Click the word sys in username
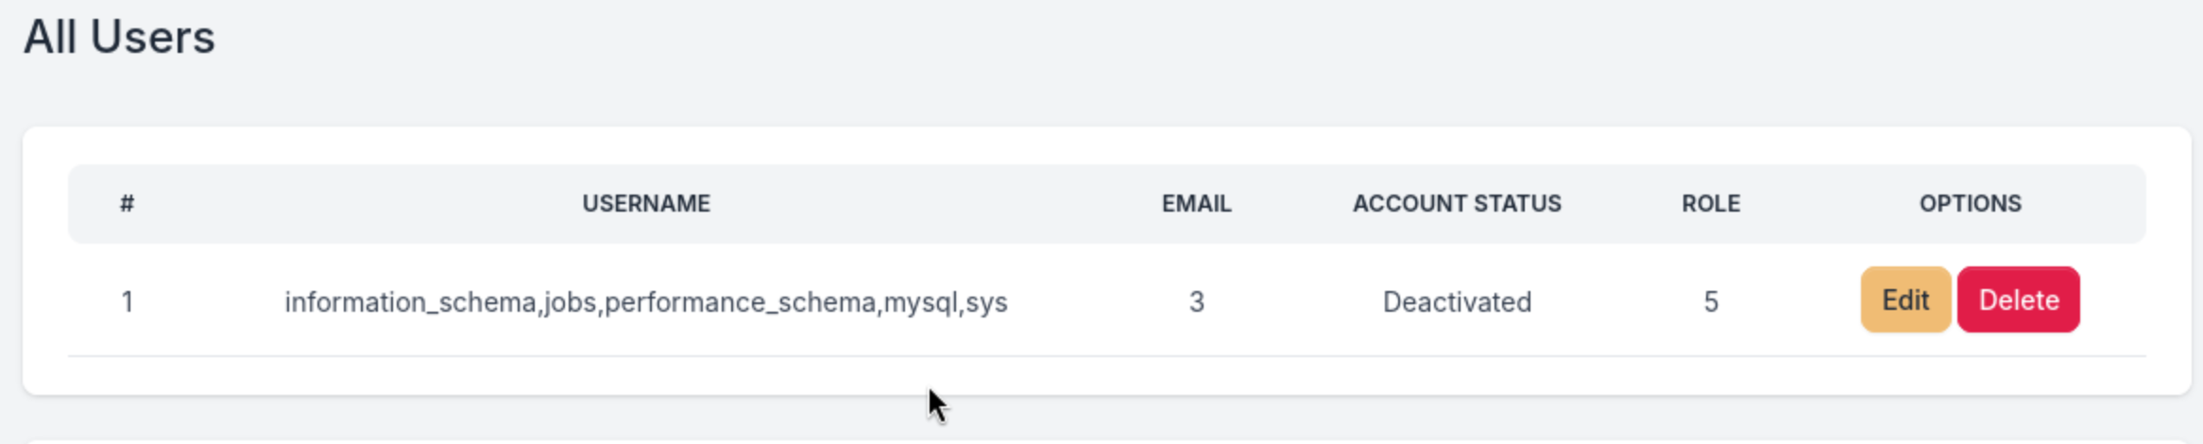Image resolution: width=2203 pixels, height=444 pixels. (x=986, y=302)
